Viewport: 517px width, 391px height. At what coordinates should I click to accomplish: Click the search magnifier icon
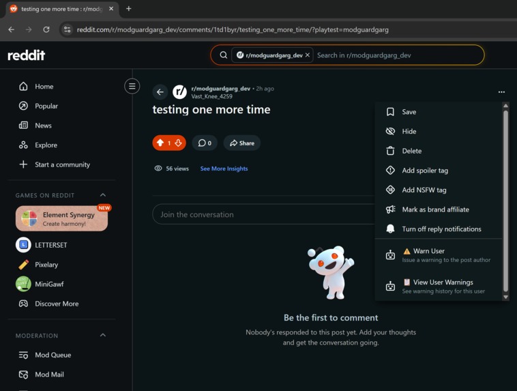click(223, 55)
